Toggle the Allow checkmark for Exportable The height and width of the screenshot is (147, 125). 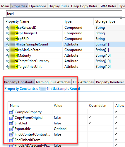pos(116,129)
